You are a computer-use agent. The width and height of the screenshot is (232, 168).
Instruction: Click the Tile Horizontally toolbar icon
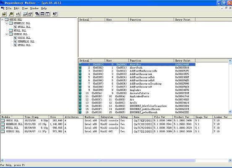pos(42,14)
